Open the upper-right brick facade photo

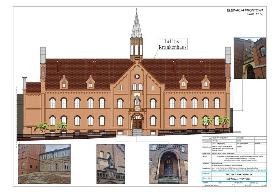pyautogui.click(x=249, y=58)
